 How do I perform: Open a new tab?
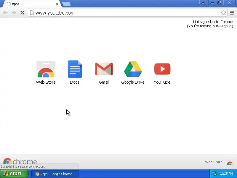tap(66, 4)
